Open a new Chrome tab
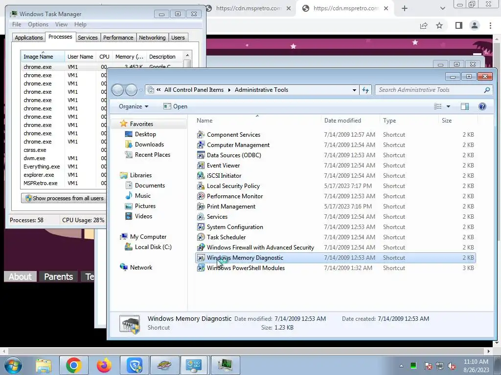The image size is (501, 375). (405, 8)
